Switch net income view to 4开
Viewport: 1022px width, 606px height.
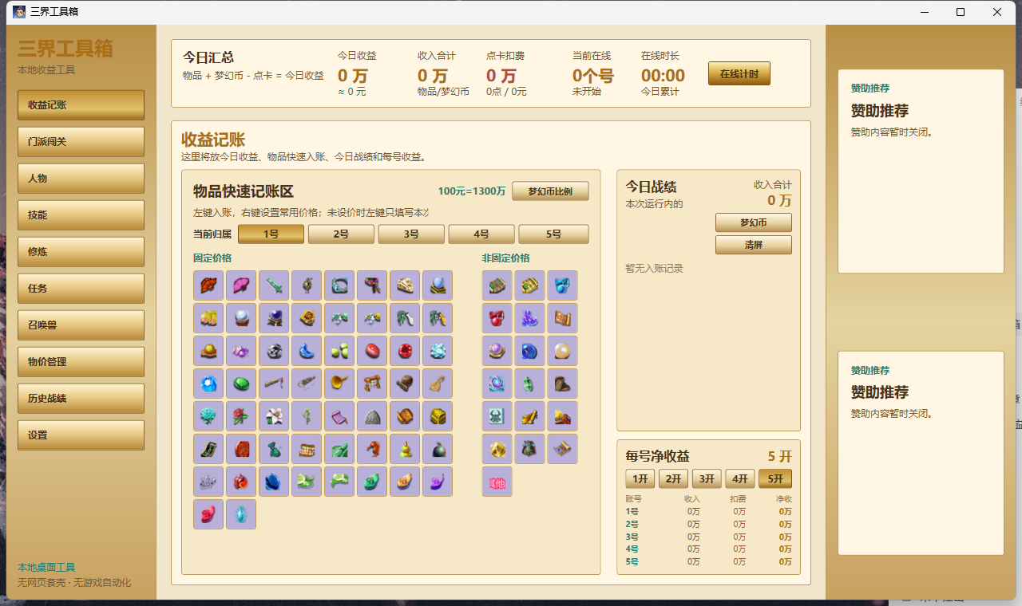741,479
